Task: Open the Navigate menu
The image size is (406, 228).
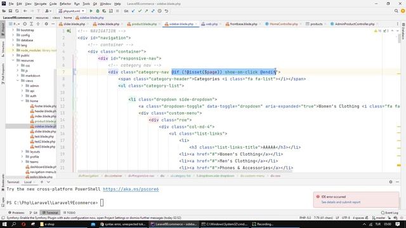Action: (41, 4)
